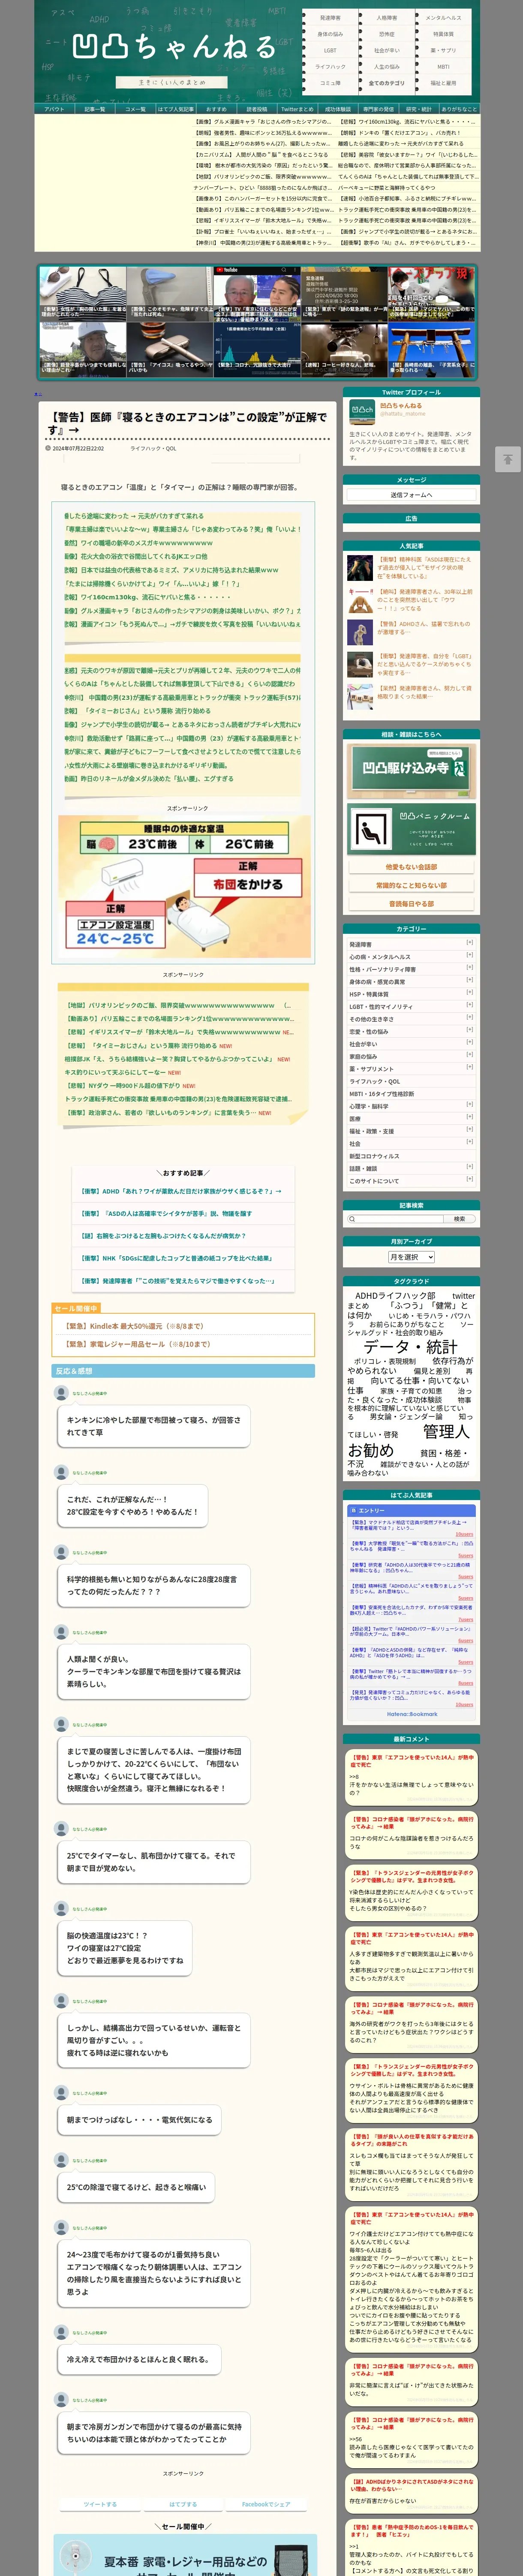Click the header 全てのカテゴリ button
The width and height of the screenshot is (523, 2576).
click(x=386, y=83)
